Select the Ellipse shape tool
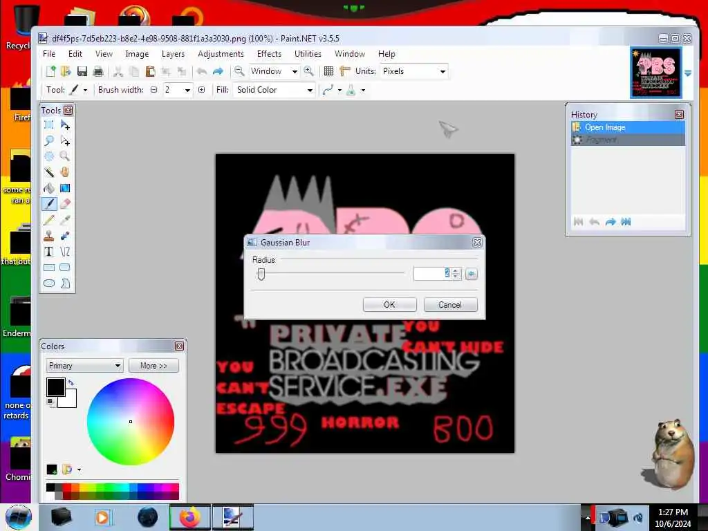708x531 pixels. pyautogui.click(x=49, y=283)
